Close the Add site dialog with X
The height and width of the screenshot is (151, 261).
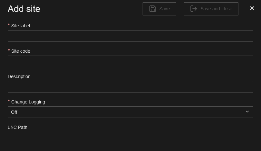[252, 8]
